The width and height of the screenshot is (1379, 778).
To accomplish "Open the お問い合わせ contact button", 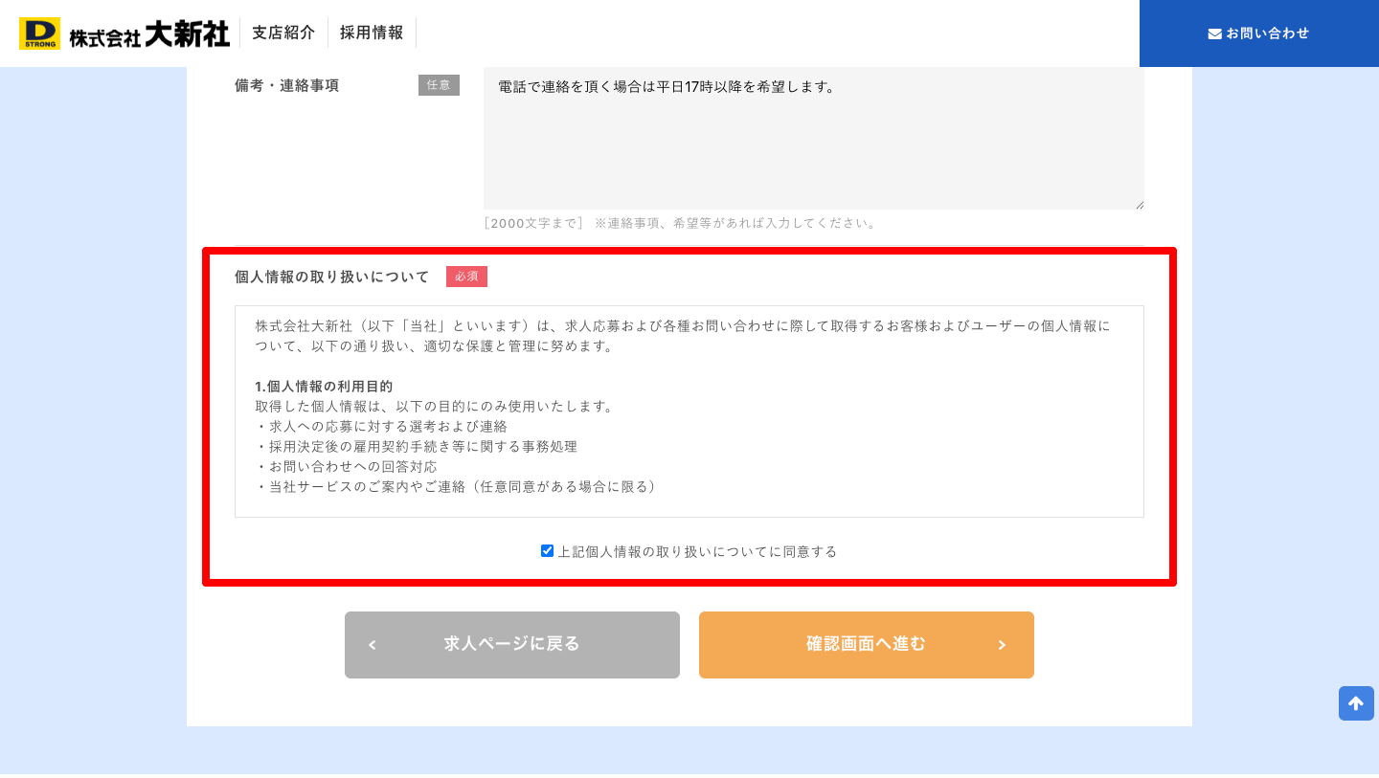I will [x=1259, y=33].
